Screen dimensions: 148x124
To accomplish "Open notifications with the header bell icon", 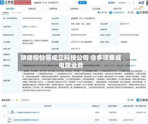I will point(133,3).
